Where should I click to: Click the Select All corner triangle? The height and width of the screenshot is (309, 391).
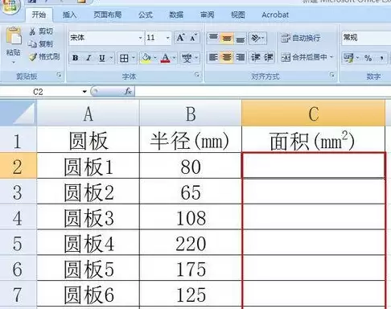[x=19, y=113]
